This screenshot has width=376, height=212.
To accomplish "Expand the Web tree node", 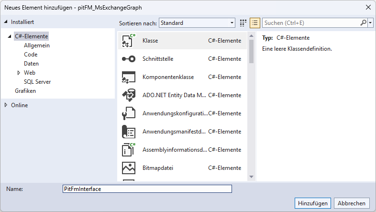I will pos(19,73).
